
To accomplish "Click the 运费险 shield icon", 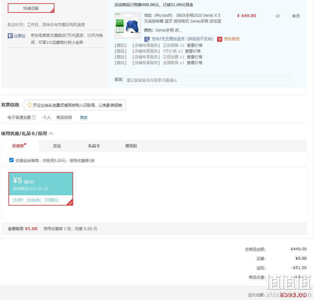I will pyautogui.click(x=10, y=36).
